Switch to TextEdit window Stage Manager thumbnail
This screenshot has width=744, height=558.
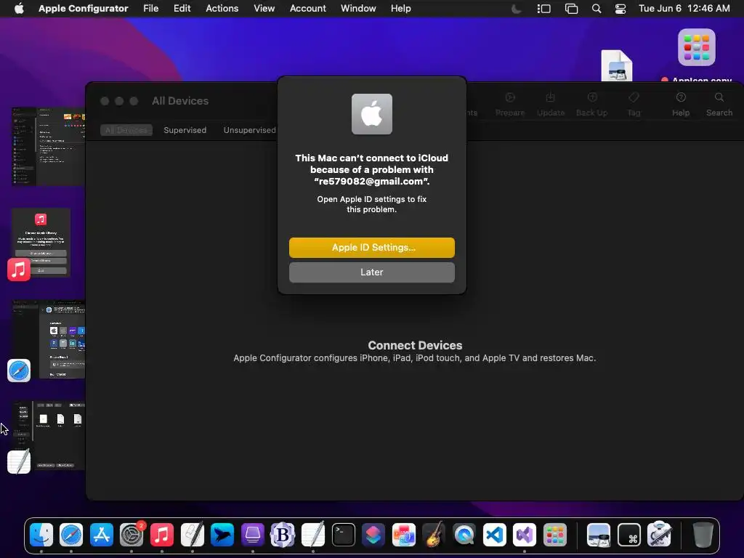[x=48, y=436]
